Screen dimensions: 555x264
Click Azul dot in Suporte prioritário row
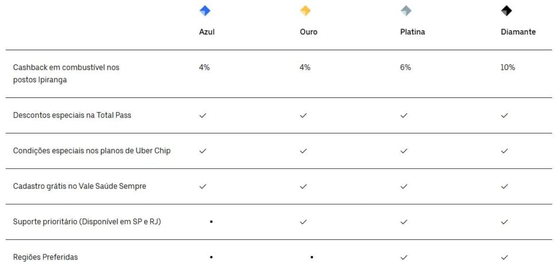(211, 222)
